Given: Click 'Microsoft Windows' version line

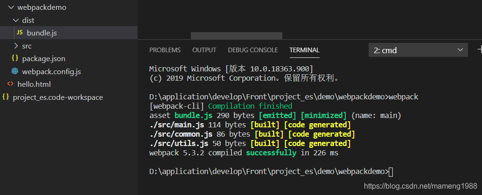Looking at the screenshot, I should [x=231, y=69].
